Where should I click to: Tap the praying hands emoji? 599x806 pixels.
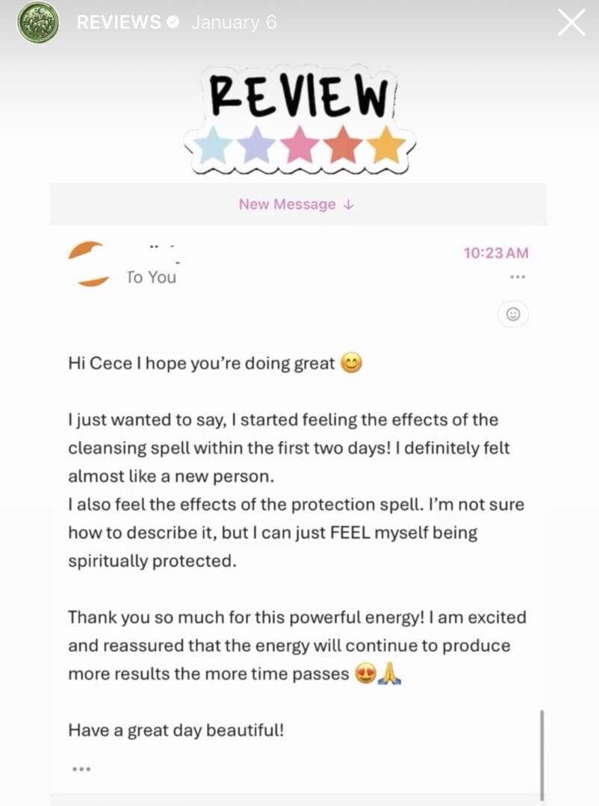point(390,674)
